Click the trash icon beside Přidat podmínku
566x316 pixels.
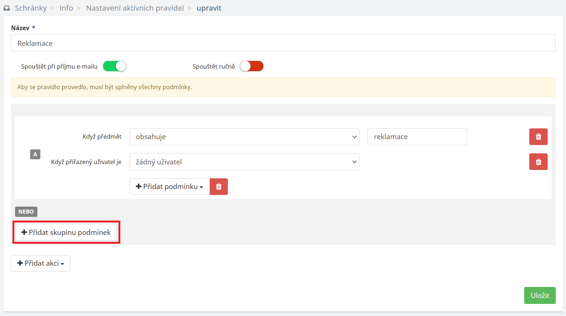[219, 187]
